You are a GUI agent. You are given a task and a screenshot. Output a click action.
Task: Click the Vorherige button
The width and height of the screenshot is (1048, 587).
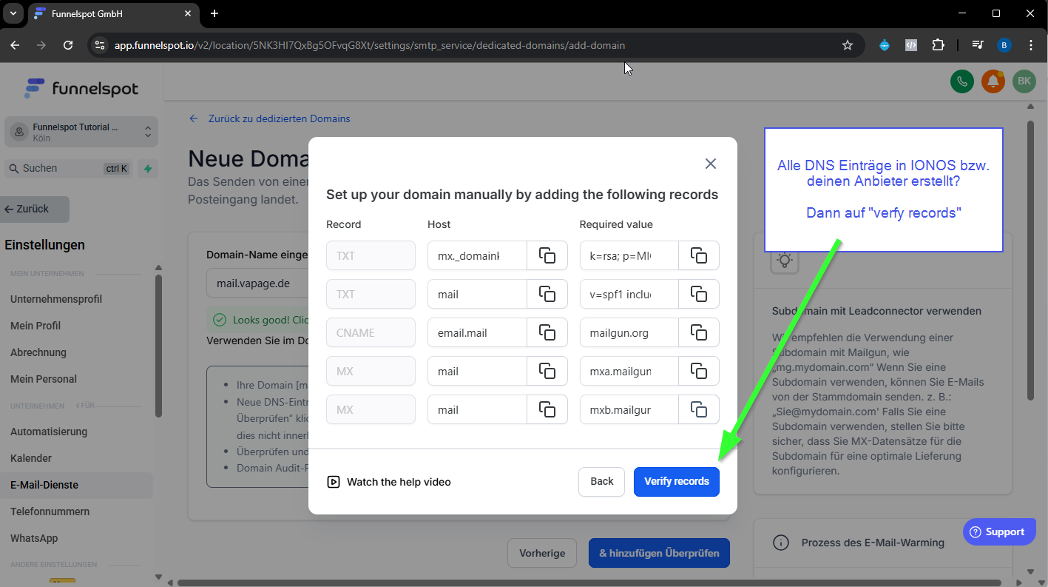coord(542,553)
